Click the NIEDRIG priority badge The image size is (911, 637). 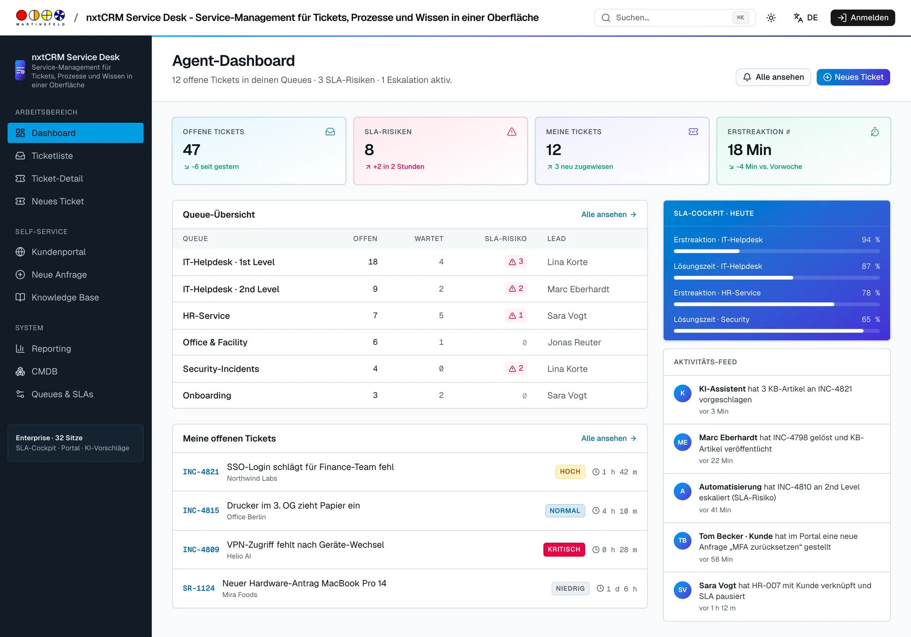point(570,589)
